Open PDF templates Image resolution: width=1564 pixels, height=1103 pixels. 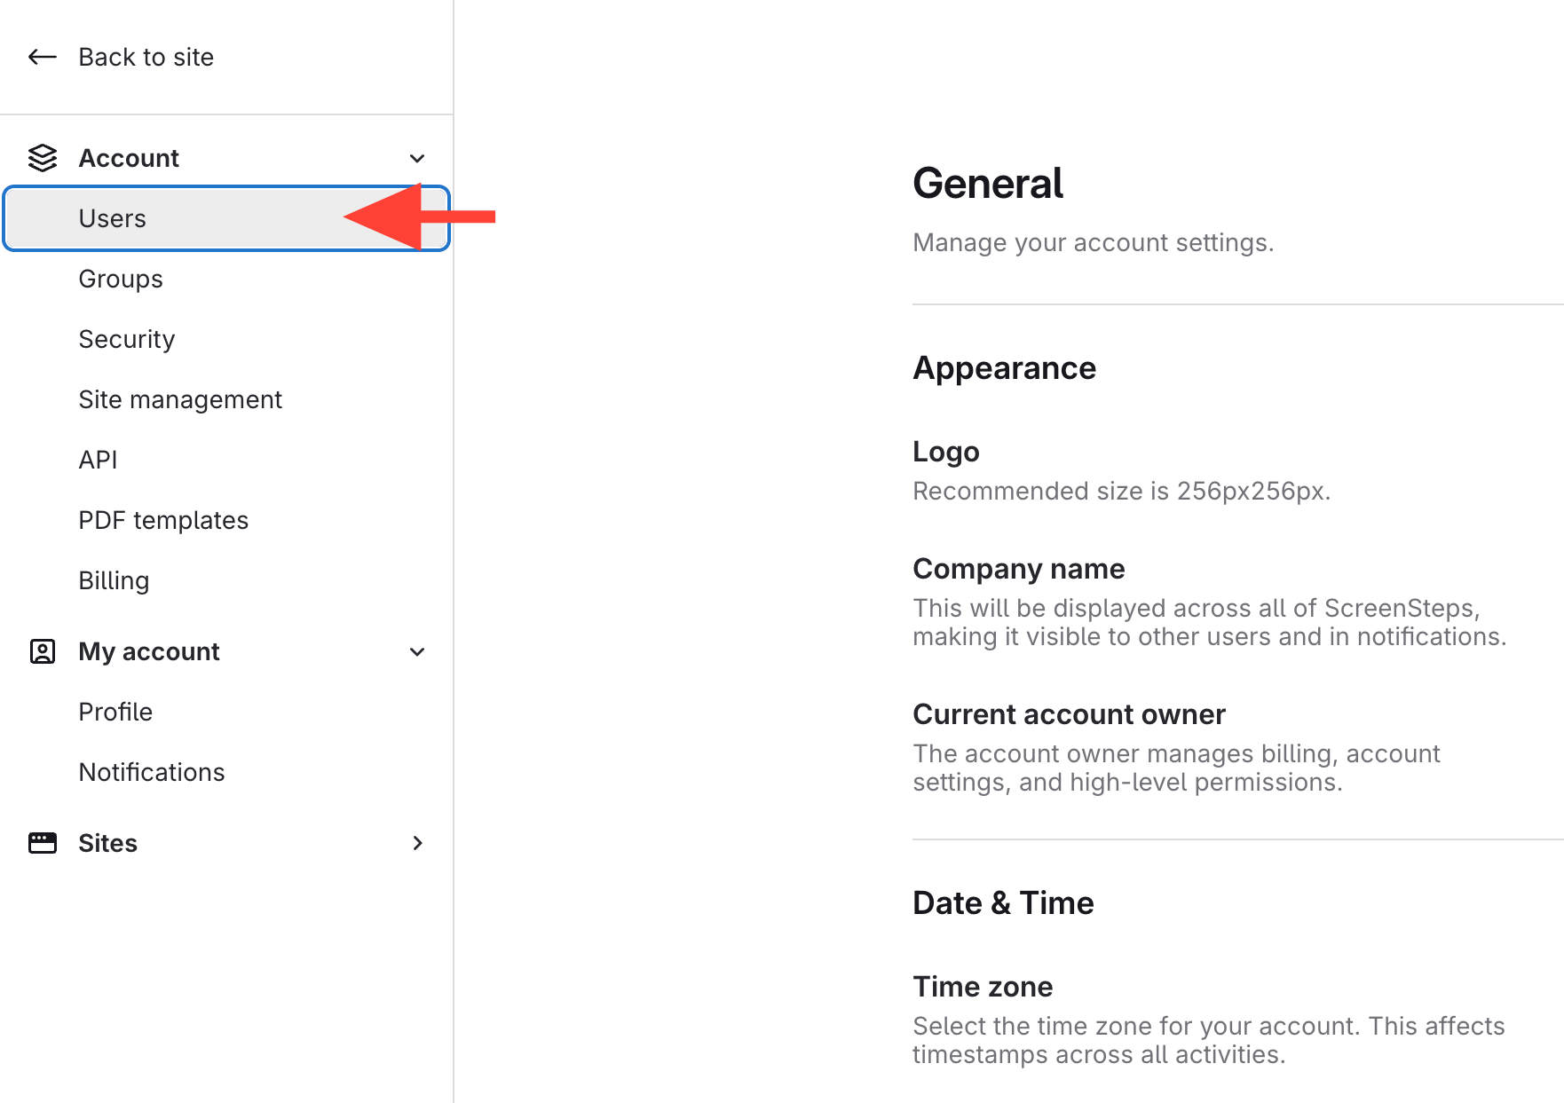163,520
